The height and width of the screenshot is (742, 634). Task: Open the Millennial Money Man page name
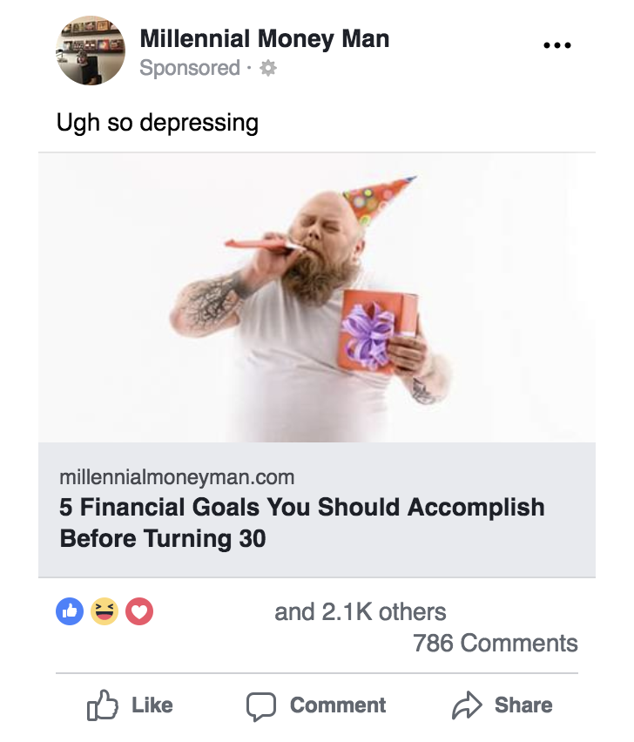(265, 39)
